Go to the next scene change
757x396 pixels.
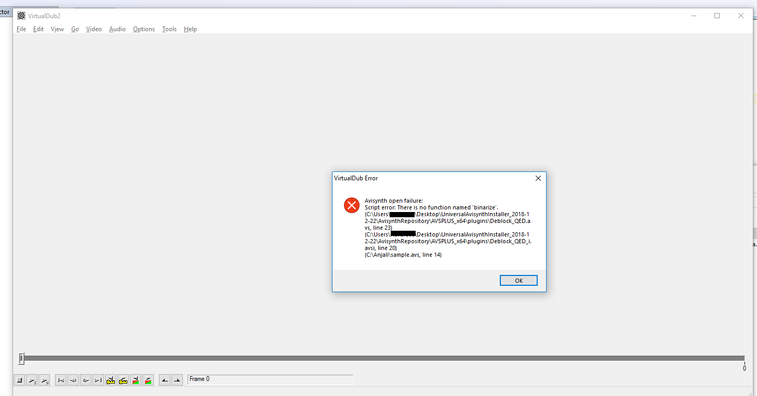(148, 380)
